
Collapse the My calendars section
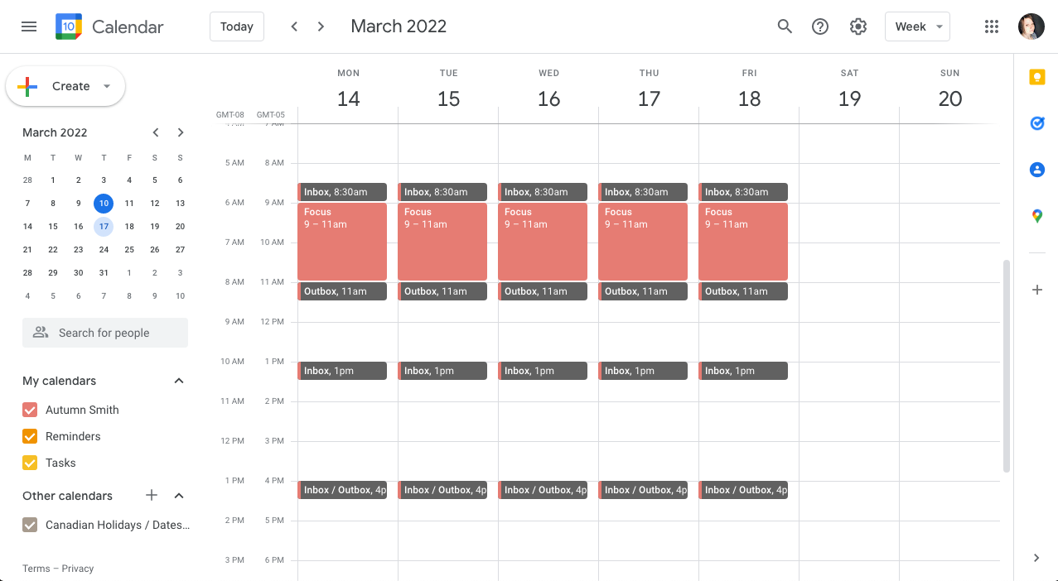[x=178, y=381]
